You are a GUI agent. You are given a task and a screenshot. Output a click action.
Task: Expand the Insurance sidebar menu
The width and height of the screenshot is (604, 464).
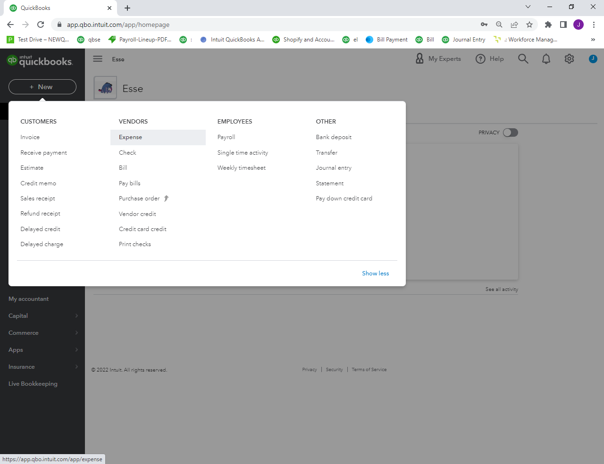[x=42, y=367]
